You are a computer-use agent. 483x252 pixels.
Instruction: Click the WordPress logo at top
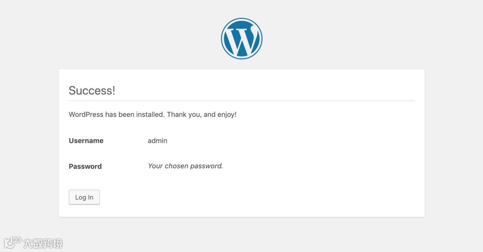click(241, 38)
